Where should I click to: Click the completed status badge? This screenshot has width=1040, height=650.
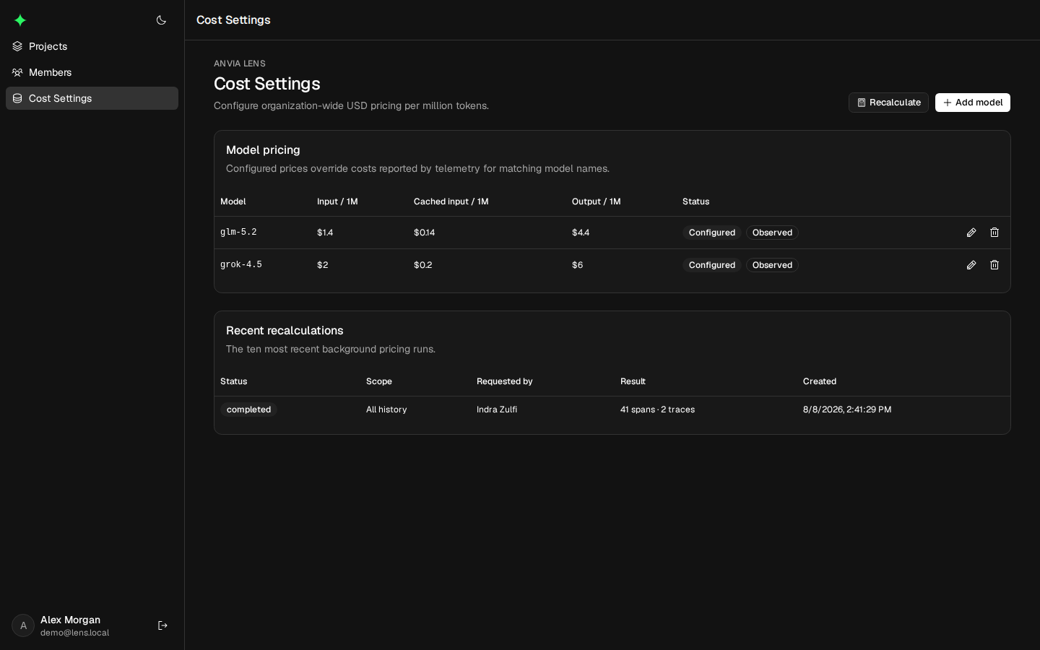coord(248,409)
